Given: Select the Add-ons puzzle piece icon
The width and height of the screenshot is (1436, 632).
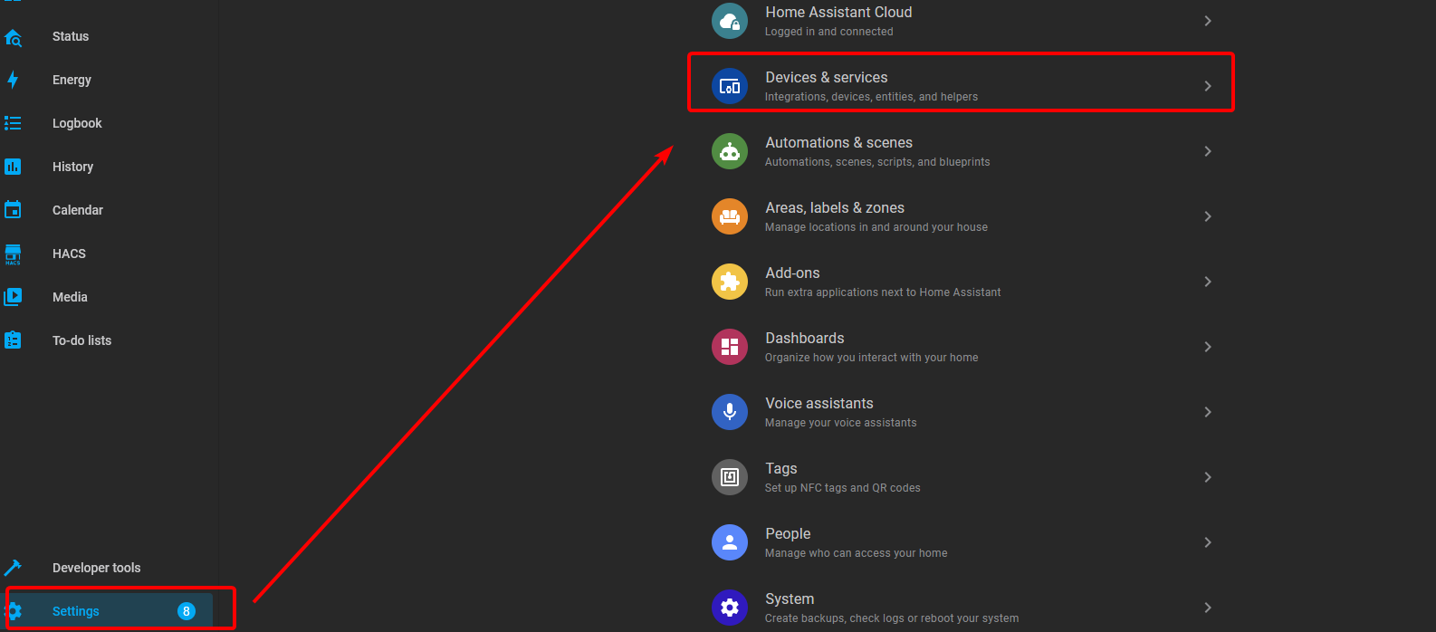Looking at the screenshot, I should click(x=730, y=282).
